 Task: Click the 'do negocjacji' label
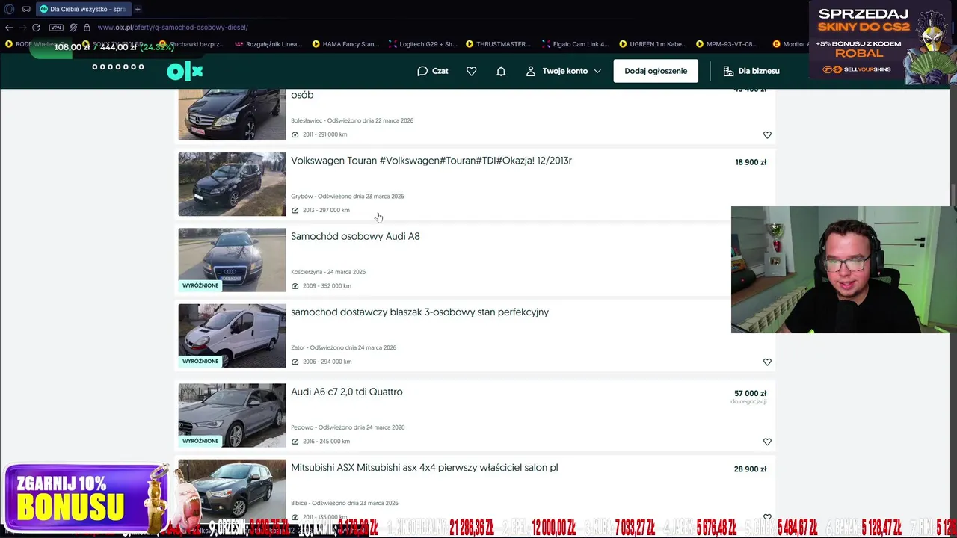(748, 402)
